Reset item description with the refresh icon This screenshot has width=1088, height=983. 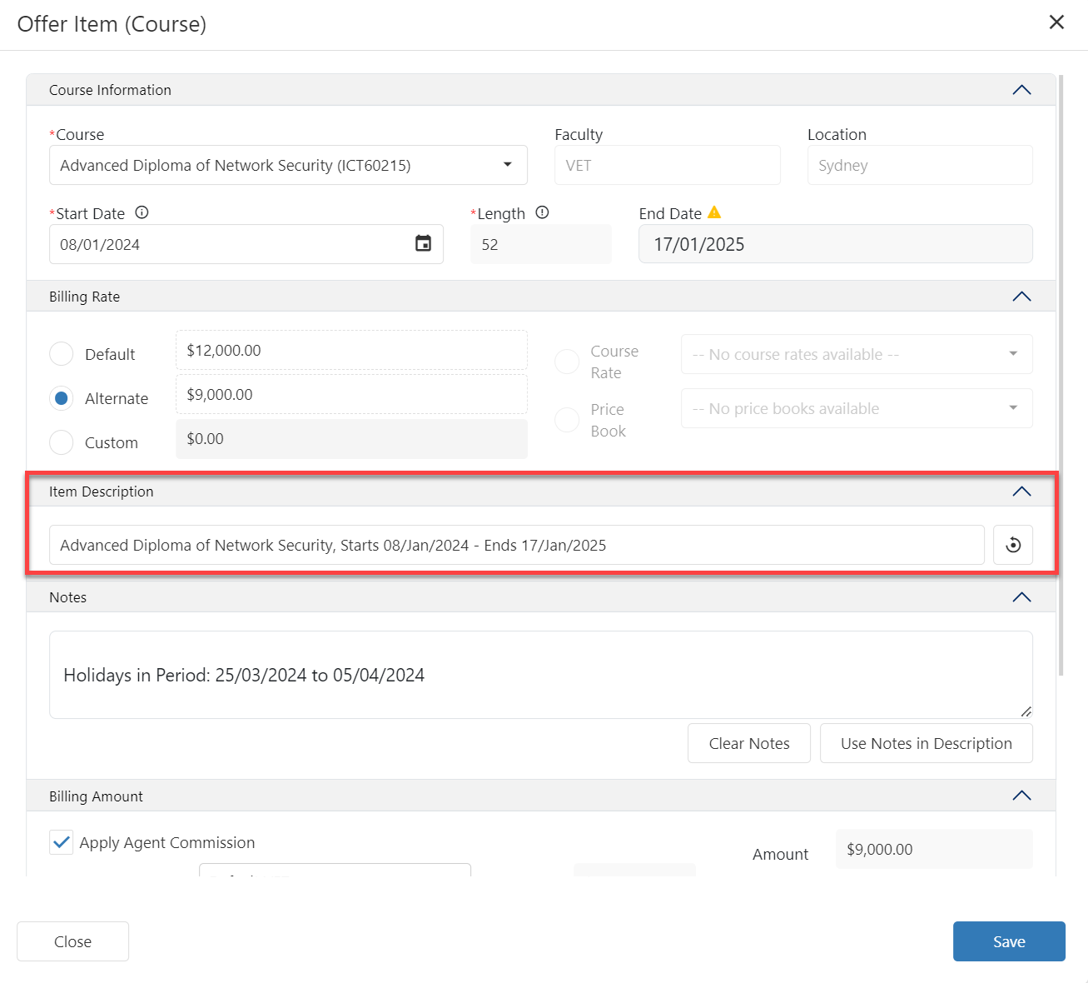tap(1012, 545)
